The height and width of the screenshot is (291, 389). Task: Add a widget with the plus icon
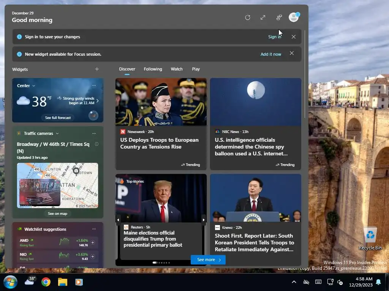tap(97, 69)
